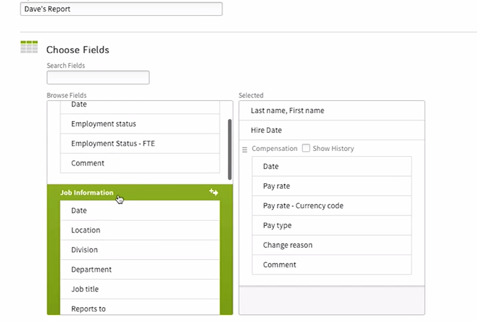Click the add-all arrow icon in Job Information header
The width and height of the screenshot is (477, 321).
(214, 192)
